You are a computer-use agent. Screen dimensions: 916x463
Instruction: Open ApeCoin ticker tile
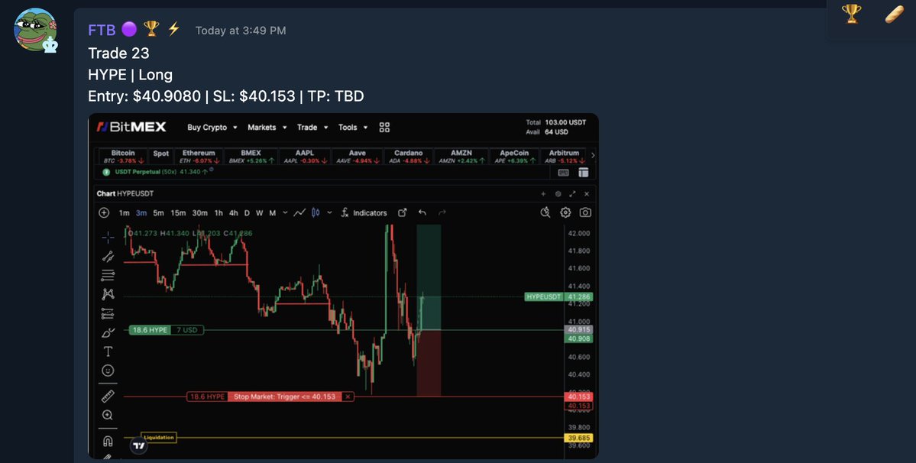(x=514, y=157)
